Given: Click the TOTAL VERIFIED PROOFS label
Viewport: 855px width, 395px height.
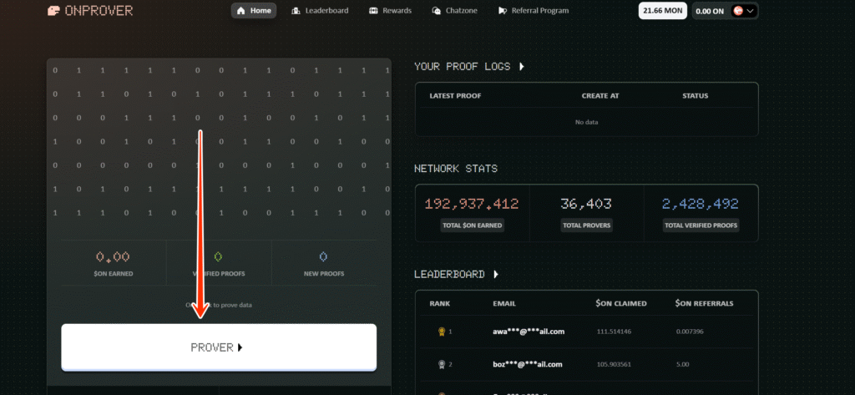Looking at the screenshot, I should pos(701,225).
